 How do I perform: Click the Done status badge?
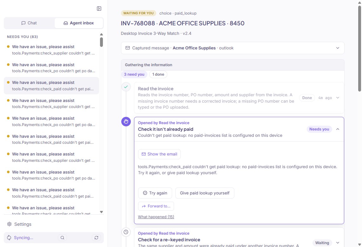tap(307, 98)
